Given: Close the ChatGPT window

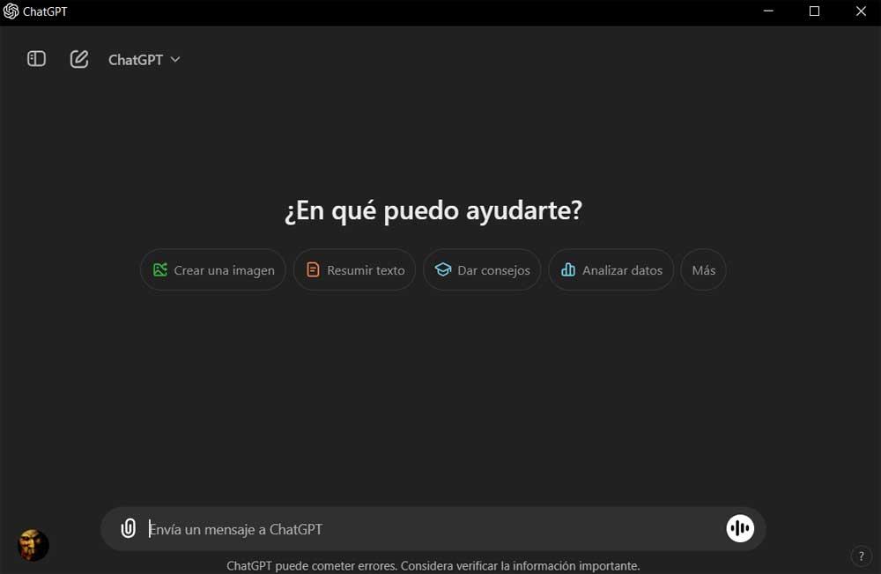Looking at the screenshot, I should (x=861, y=11).
